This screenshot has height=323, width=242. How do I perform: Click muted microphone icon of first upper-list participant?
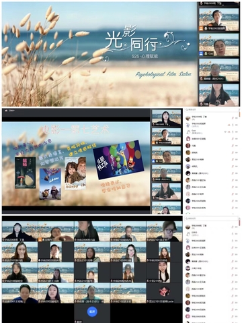[x=233, y=118]
